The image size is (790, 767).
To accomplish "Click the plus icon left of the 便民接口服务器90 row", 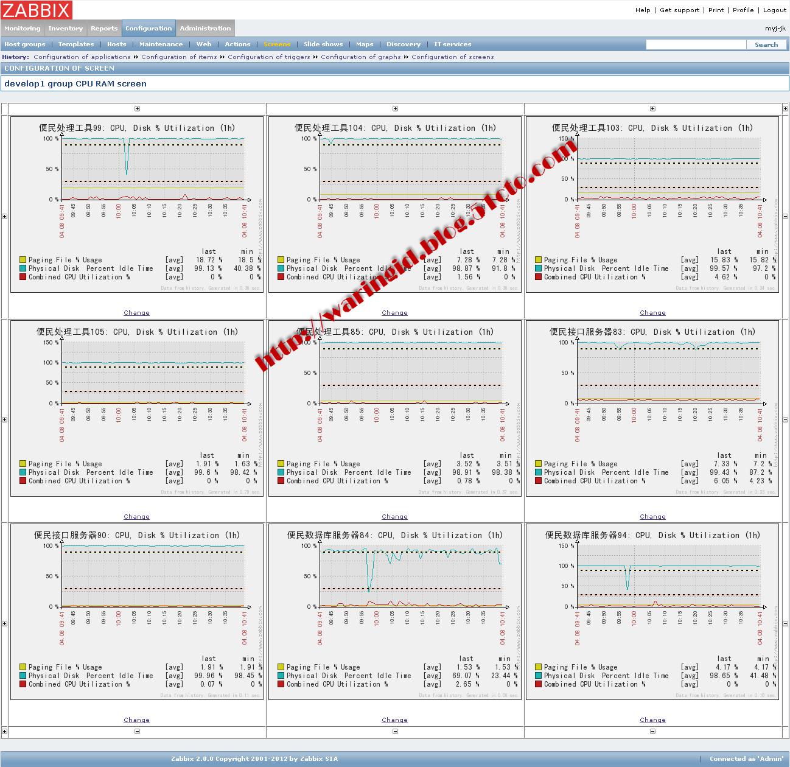I will pyautogui.click(x=4, y=623).
